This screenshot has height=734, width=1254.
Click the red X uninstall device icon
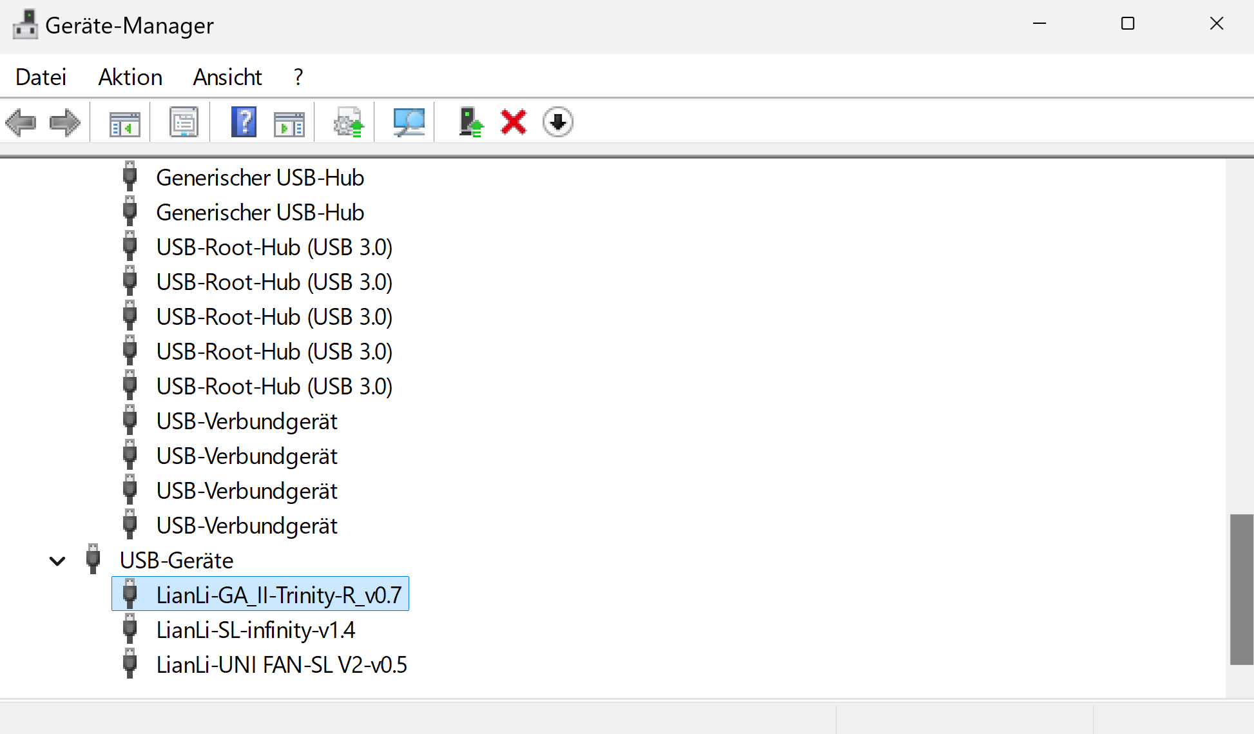pos(514,122)
